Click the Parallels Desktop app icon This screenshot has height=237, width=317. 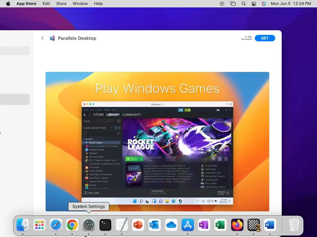click(x=52, y=38)
